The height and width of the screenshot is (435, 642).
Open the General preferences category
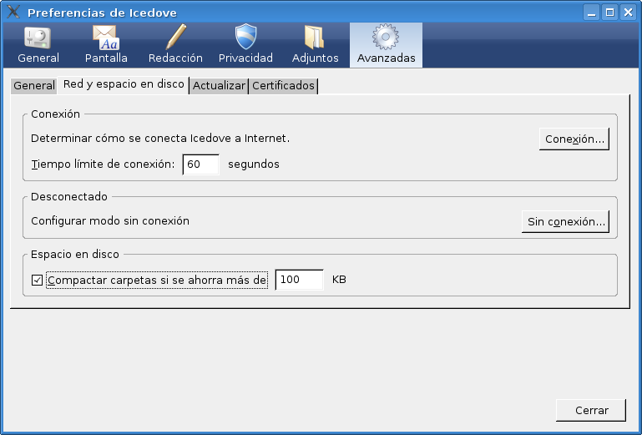(38, 45)
